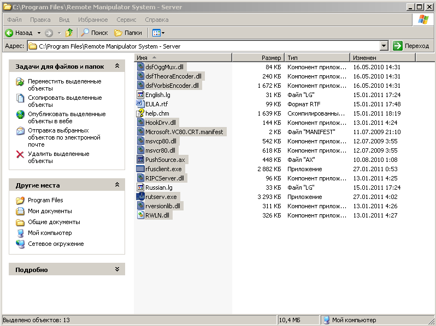Click the dsfOggMux.dll file icon
The image size is (436, 326).
click(x=140, y=67)
